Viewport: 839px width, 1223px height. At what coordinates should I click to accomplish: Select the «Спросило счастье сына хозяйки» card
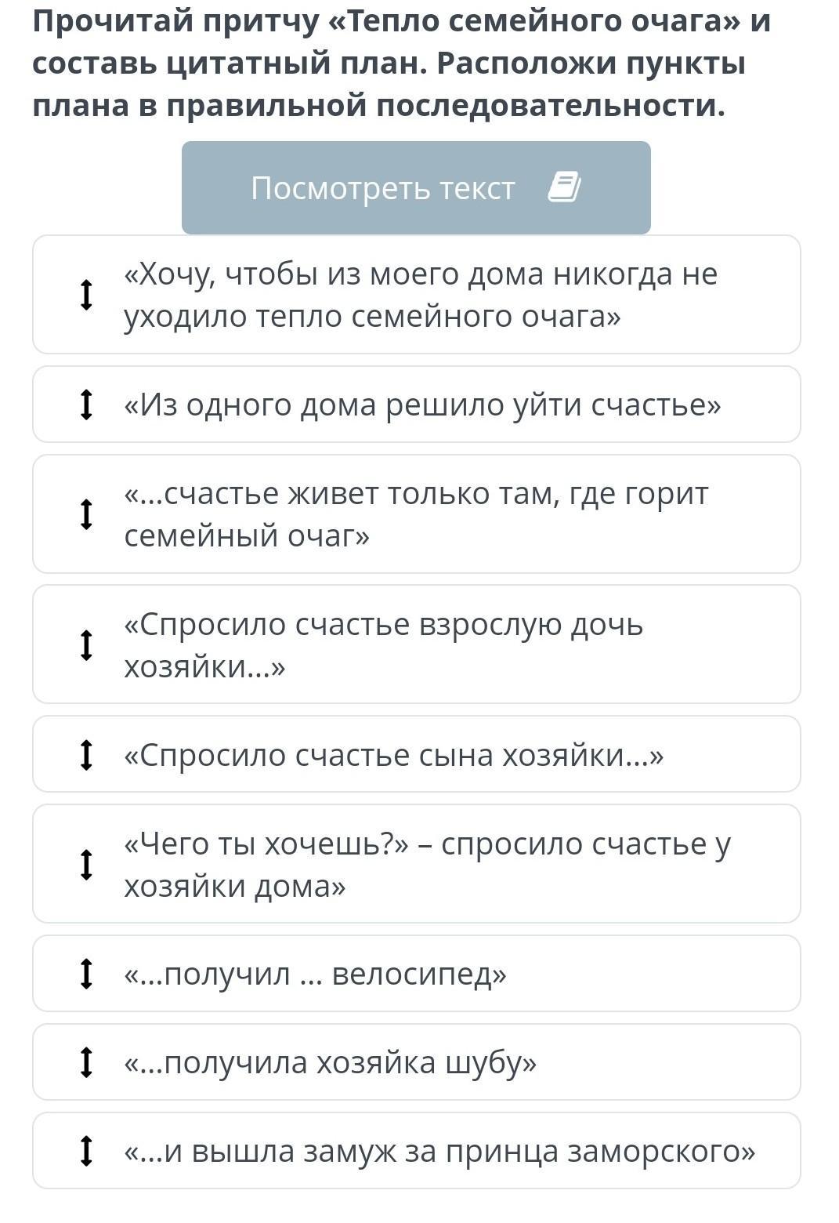(x=416, y=754)
